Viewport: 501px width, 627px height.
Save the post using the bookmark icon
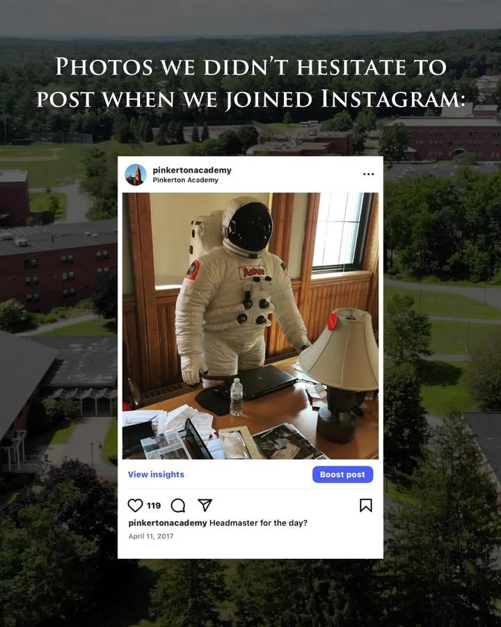point(366,505)
